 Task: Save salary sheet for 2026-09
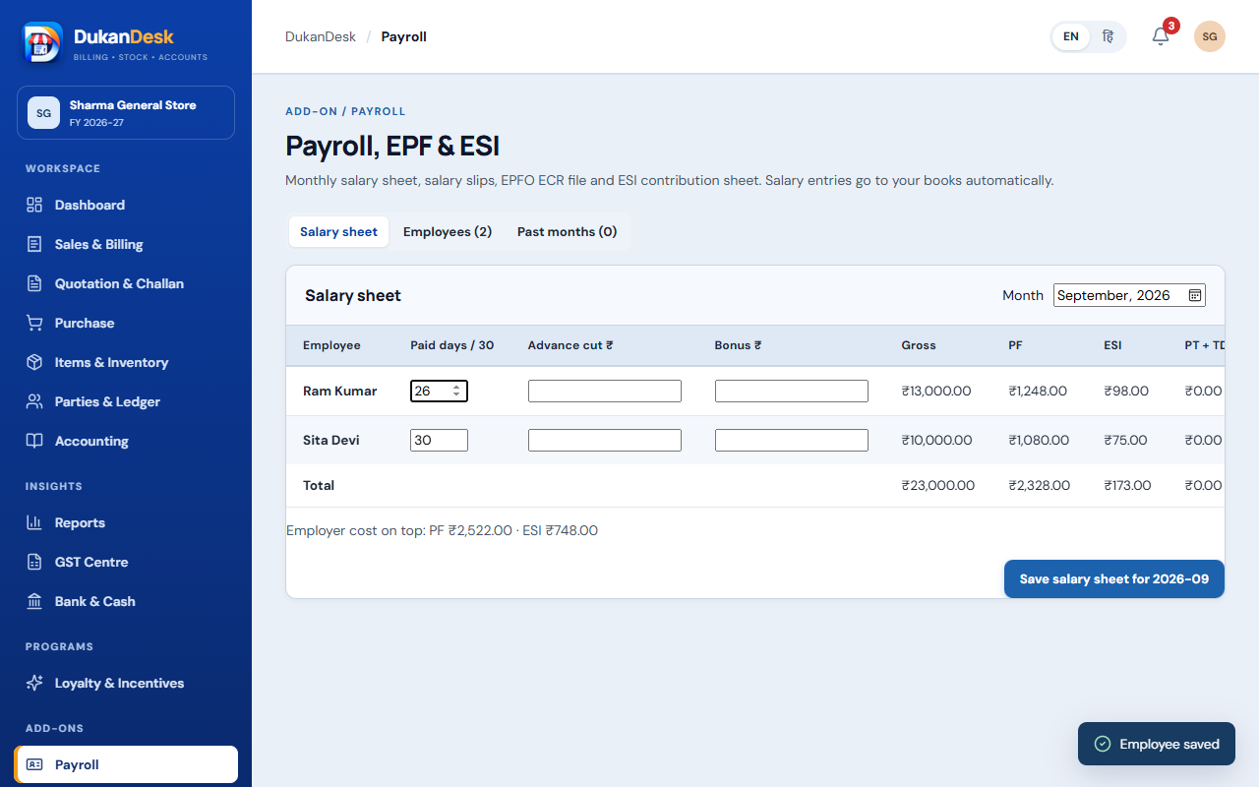point(1114,579)
